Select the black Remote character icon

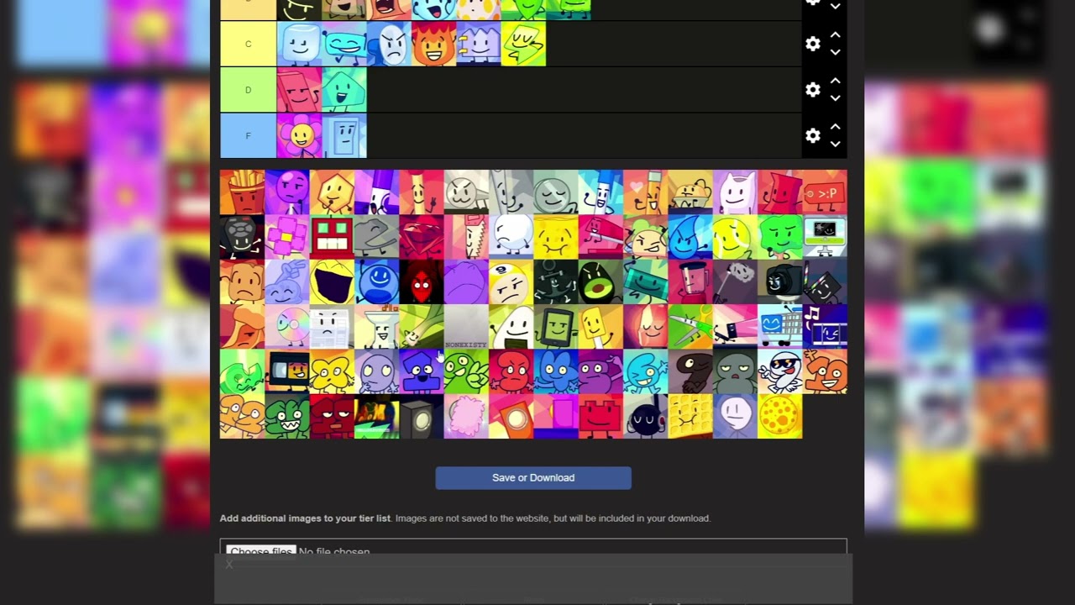242,237
